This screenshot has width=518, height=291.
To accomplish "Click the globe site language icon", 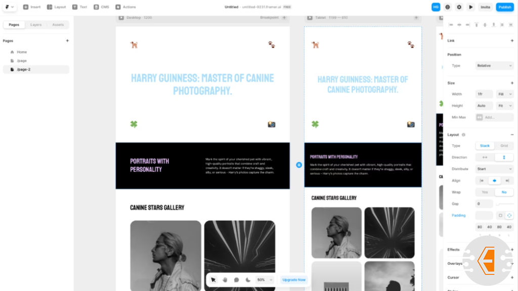I will (448, 7).
